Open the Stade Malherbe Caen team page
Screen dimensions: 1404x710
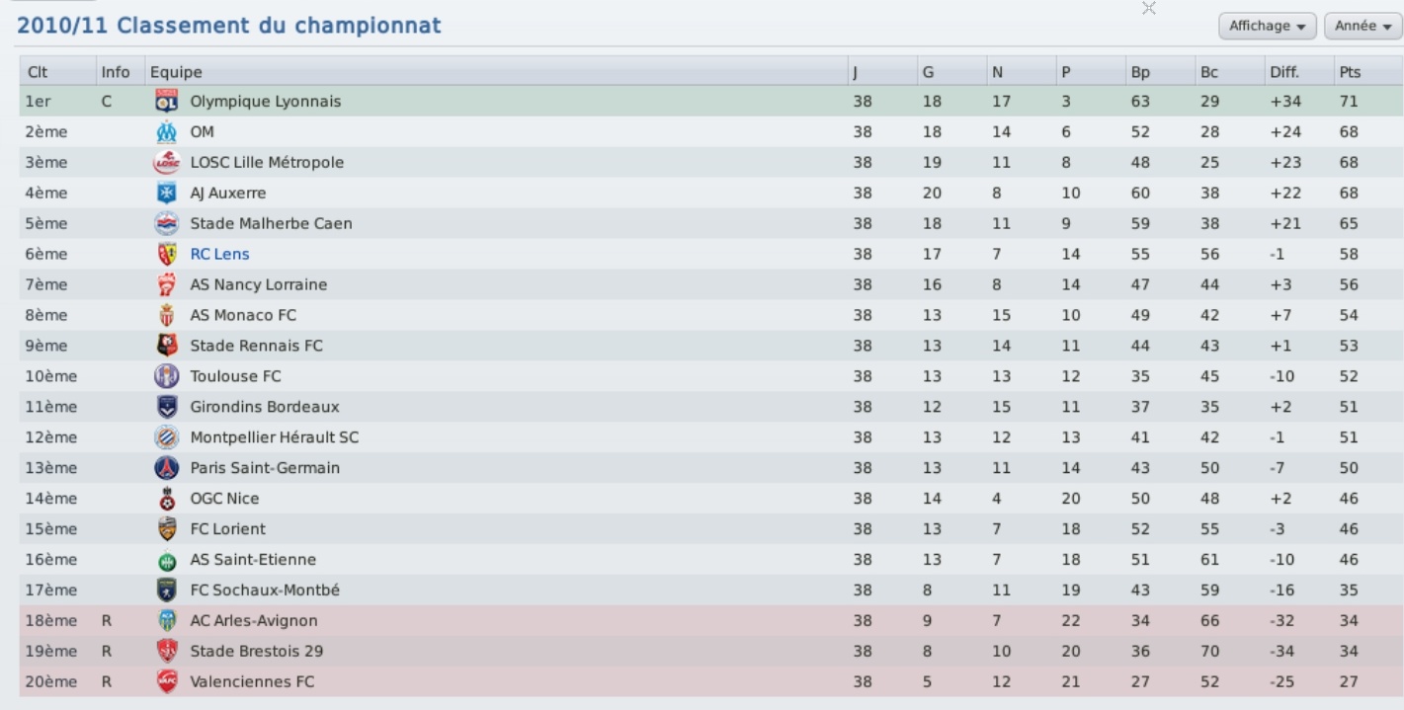pos(271,223)
